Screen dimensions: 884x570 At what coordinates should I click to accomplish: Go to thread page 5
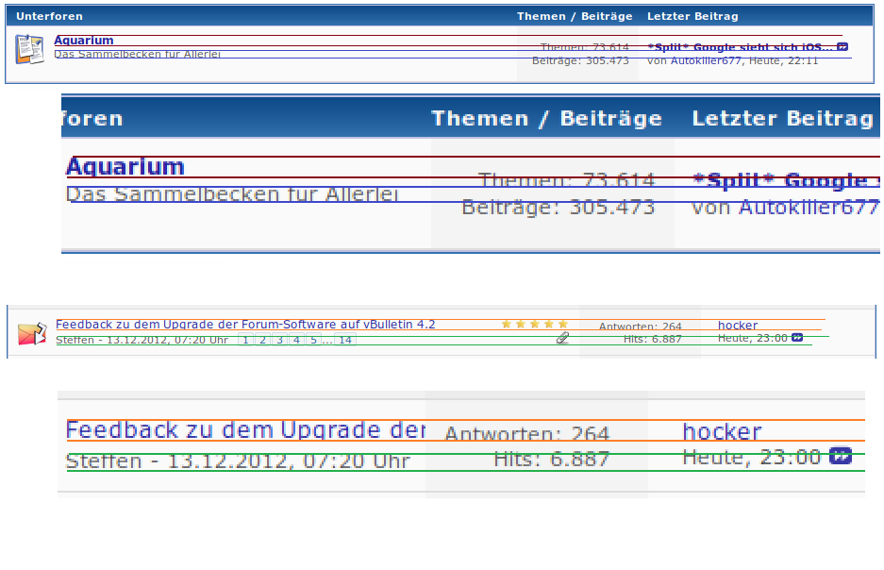coord(313,340)
